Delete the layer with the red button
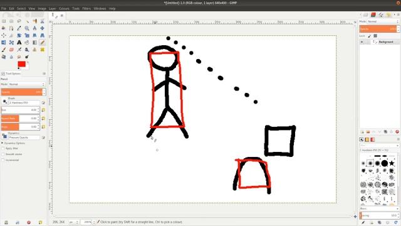Image resolution: width=401 pixels, height=226 pixels. coord(397,132)
